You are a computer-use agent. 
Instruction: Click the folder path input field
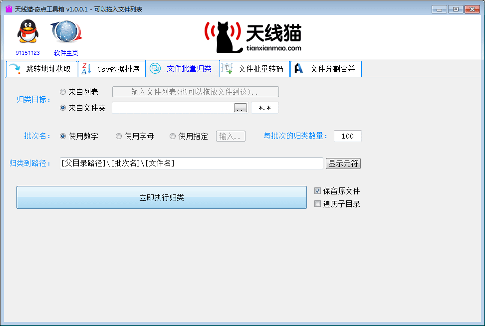coord(173,108)
